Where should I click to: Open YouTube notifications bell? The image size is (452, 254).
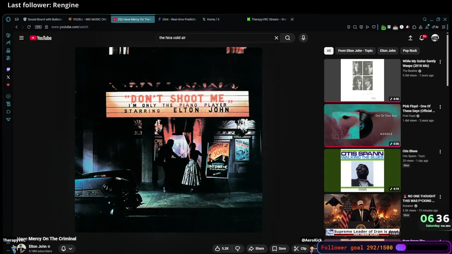tap(422, 38)
